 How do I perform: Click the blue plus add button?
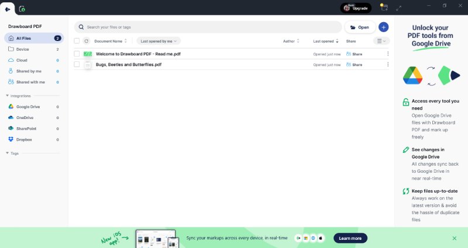pos(384,27)
